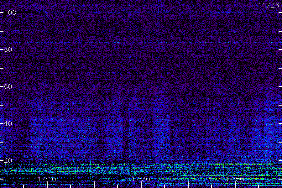Click the 100 frequency axis label
Viewport: 282px width, 188px height.
point(10,13)
